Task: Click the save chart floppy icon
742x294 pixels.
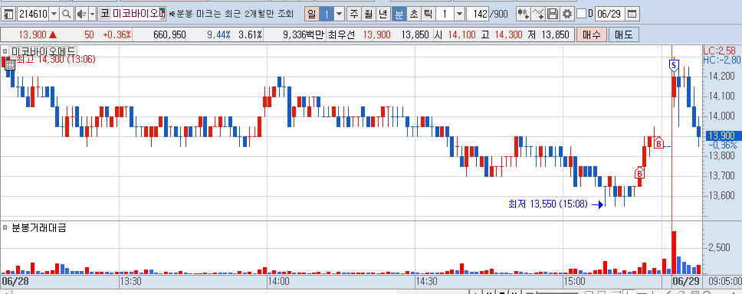Action: tap(552, 15)
